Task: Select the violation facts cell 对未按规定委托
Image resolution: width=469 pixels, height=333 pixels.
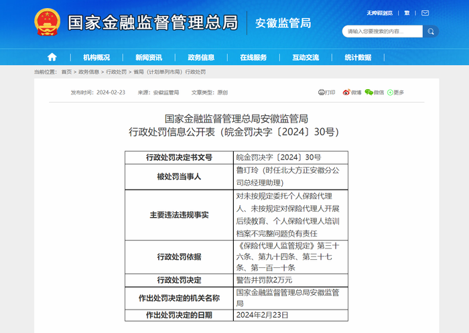Action: tap(290, 215)
